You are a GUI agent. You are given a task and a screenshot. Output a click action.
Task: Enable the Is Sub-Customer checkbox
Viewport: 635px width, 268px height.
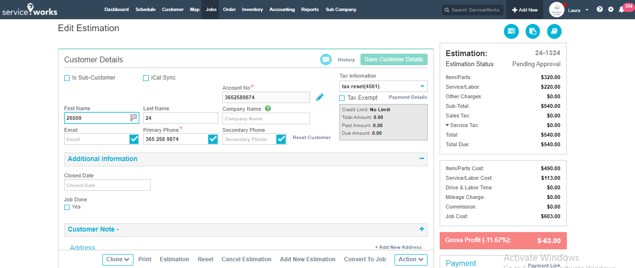pos(67,78)
